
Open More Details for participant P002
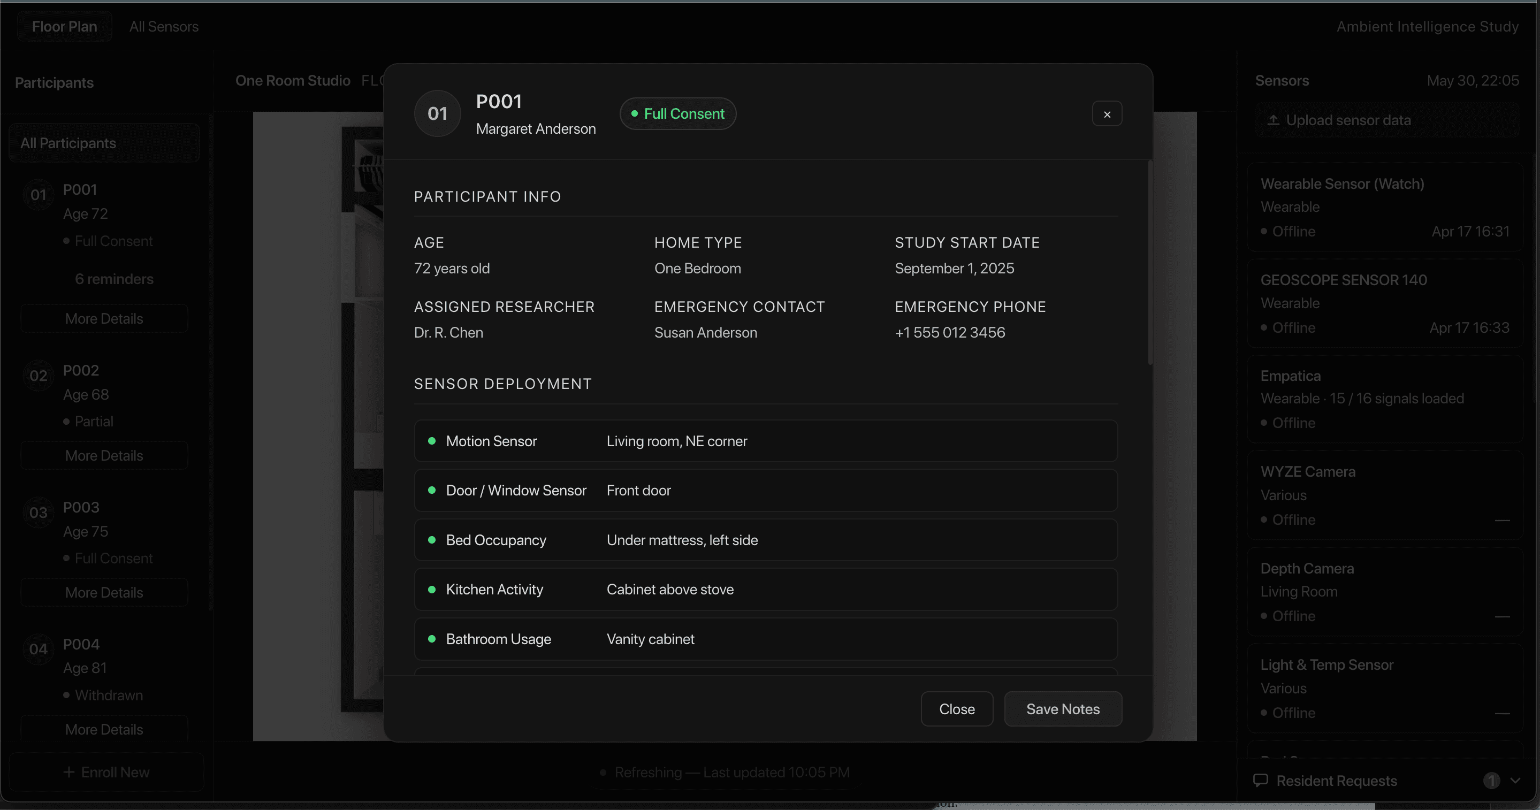(104, 455)
